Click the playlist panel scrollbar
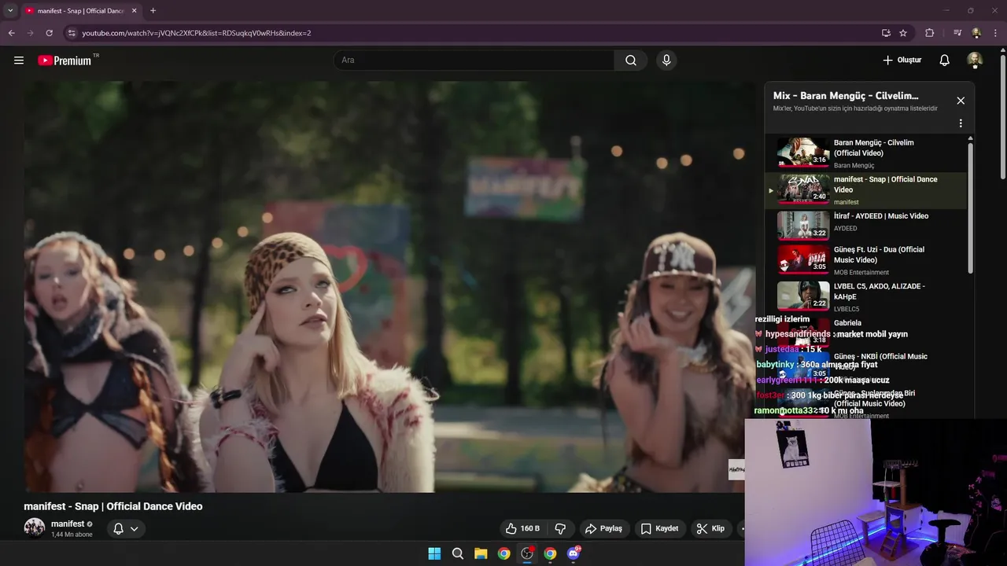 970,208
